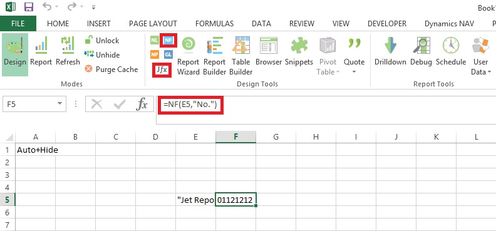
Task: Select column A header
Action: click(x=36, y=137)
